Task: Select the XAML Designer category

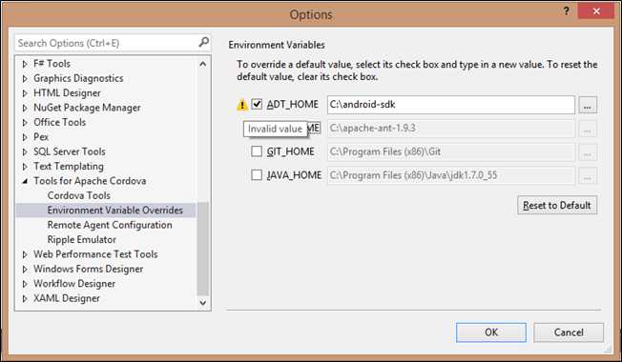Action: (x=67, y=298)
